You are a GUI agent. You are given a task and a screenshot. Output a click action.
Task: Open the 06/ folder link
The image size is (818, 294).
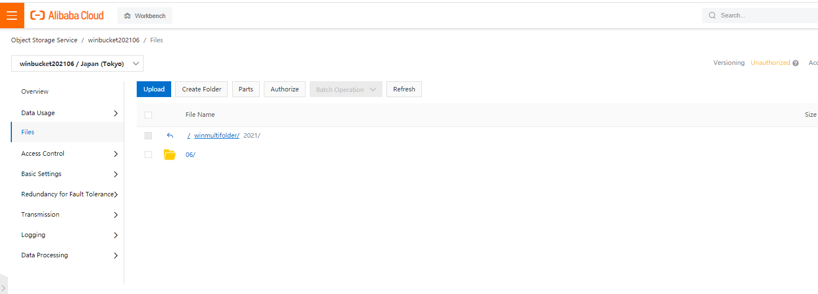(x=190, y=155)
